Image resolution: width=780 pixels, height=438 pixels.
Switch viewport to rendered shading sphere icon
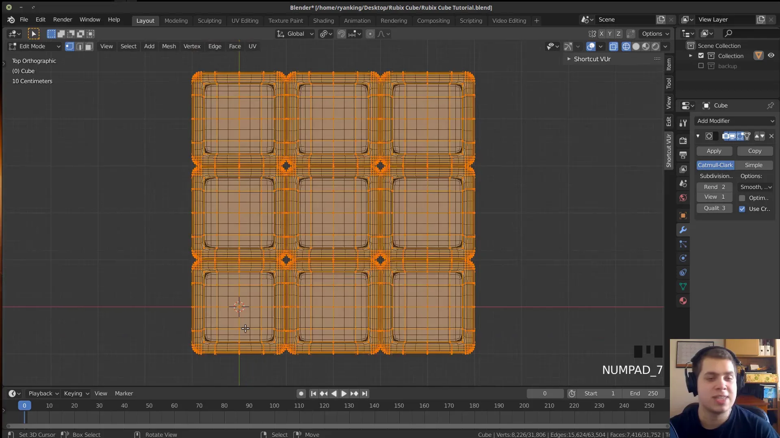(x=655, y=46)
